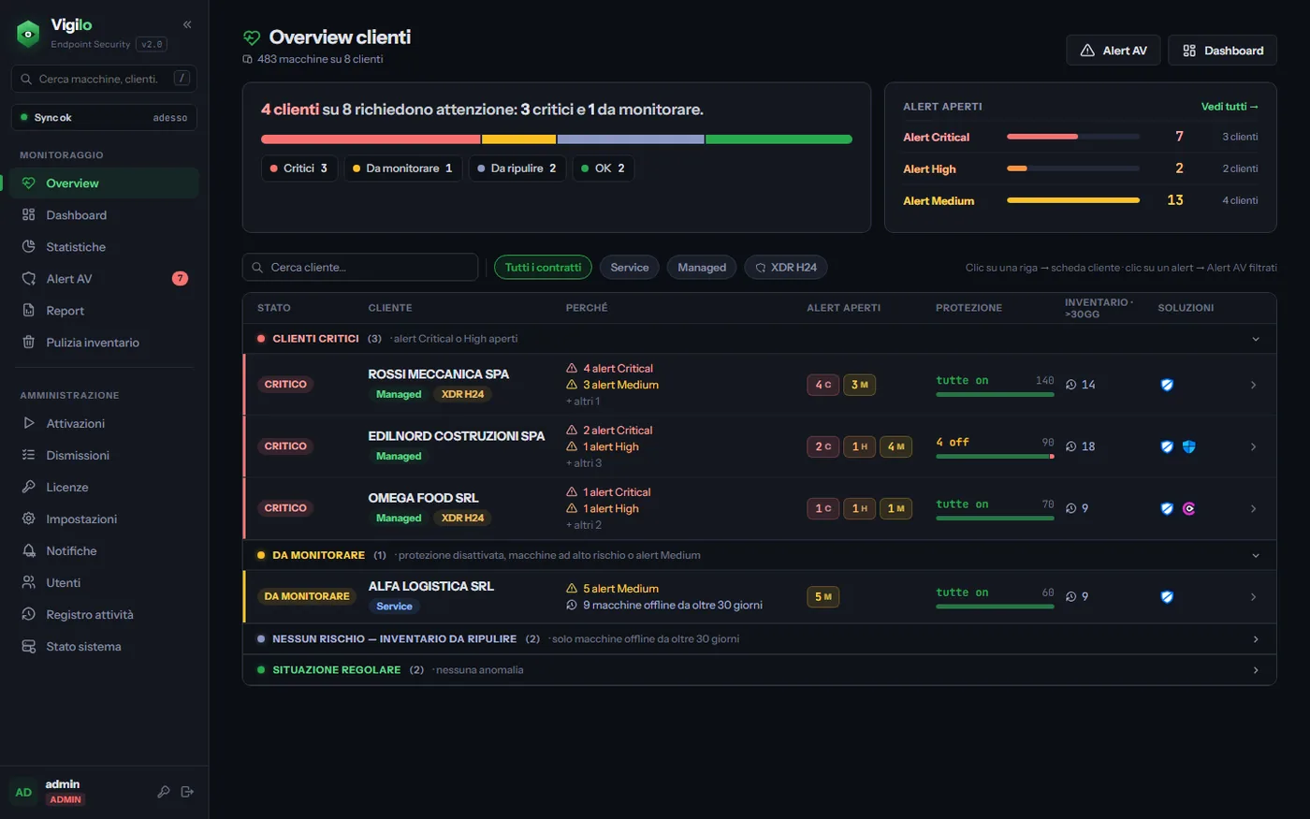Click the Sync ok status indicator
This screenshot has width=1310, height=819.
click(x=104, y=118)
